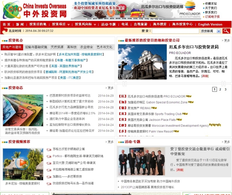Select page 3 in project list pager

pyautogui.click(x=225, y=89)
